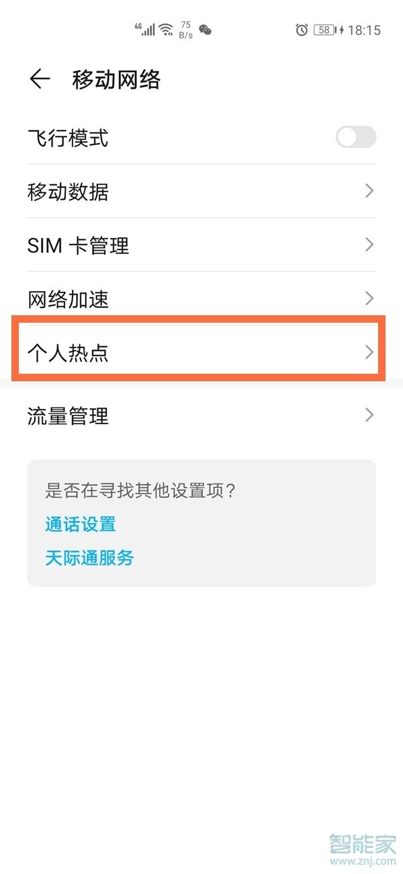Open the 移动网络 settings header area
This screenshot has width=403, height=874.
coord(117,79)
